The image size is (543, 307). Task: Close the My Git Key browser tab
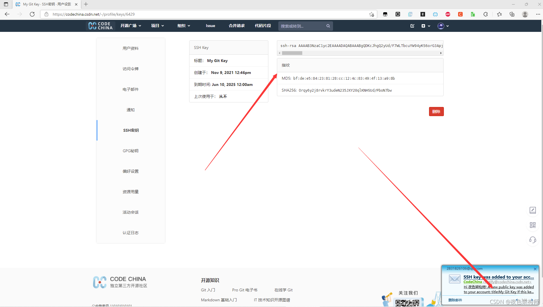76,4
